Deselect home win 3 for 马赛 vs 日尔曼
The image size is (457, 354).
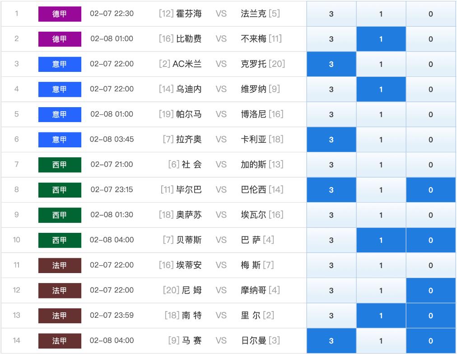[x=331, y=340]
